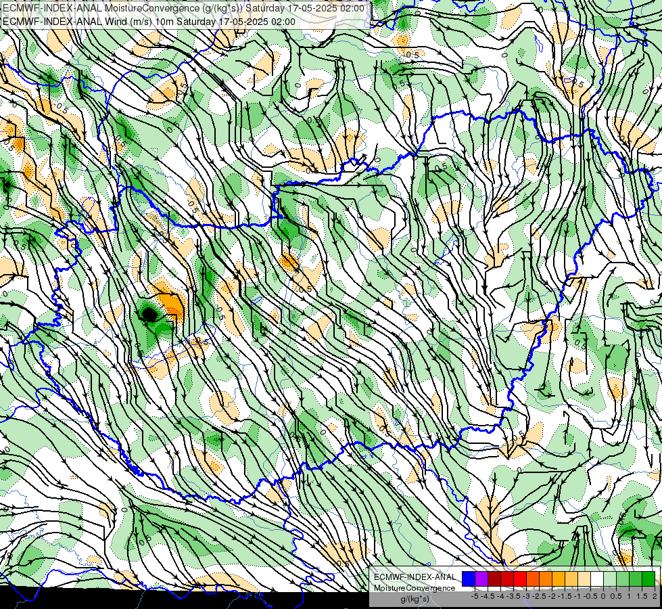662x609 pixels.
Task: Click the -4 tick value on legend
Action: pyautogui.click(x=500, y=596)
